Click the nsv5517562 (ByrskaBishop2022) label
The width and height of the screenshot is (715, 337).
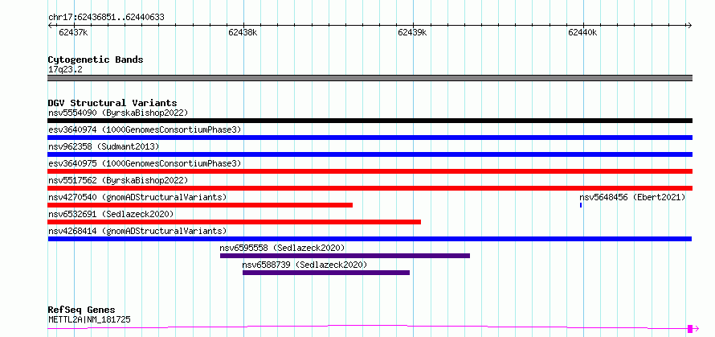click(x=118, y=180)
